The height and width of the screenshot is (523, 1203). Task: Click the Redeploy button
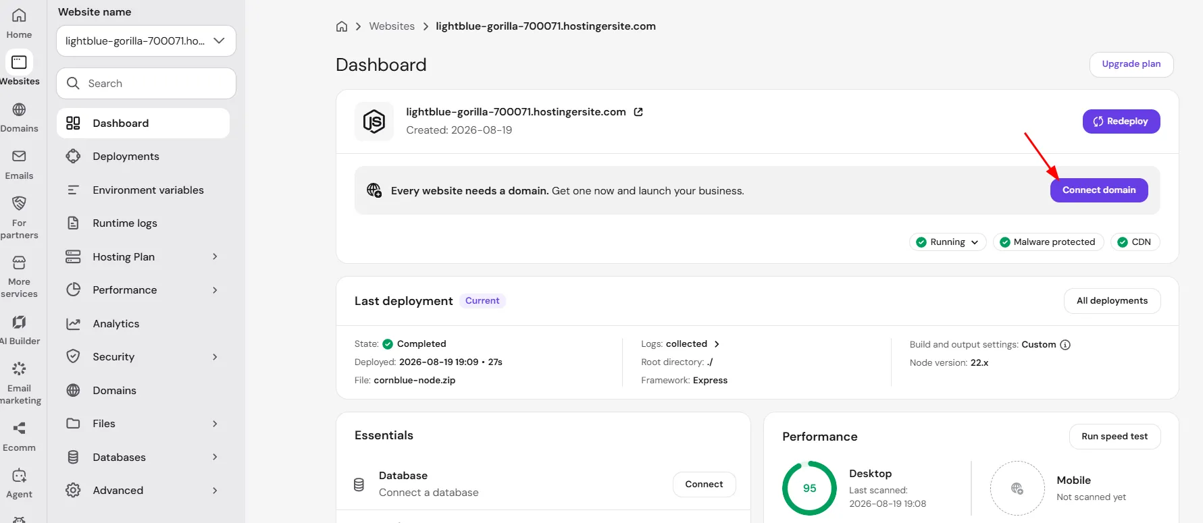point(1121,121)
